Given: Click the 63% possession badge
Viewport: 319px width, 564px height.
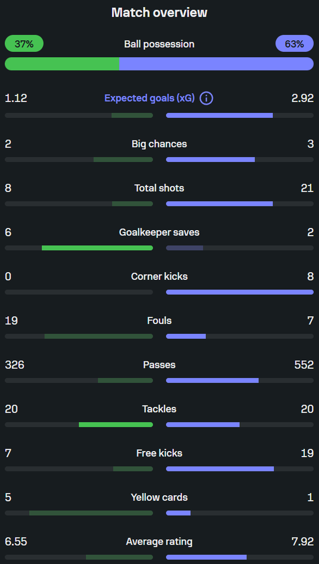Looking at the screenshot, I should (x=295, y=44).
